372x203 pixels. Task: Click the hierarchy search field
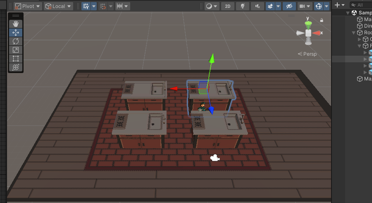pos(363,5)
